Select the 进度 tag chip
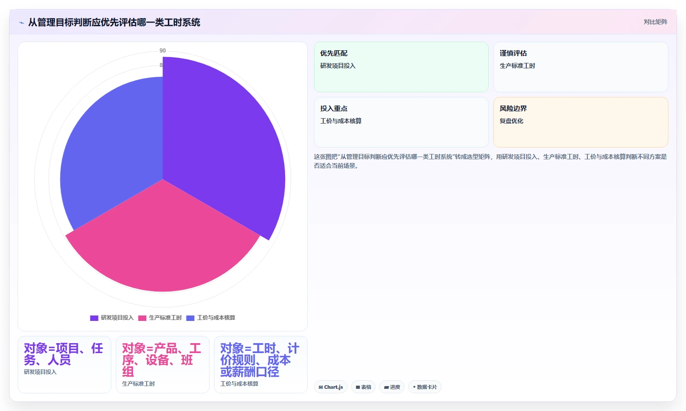The width and height of the screenshot is (686, 411). [x=392, y=387]
